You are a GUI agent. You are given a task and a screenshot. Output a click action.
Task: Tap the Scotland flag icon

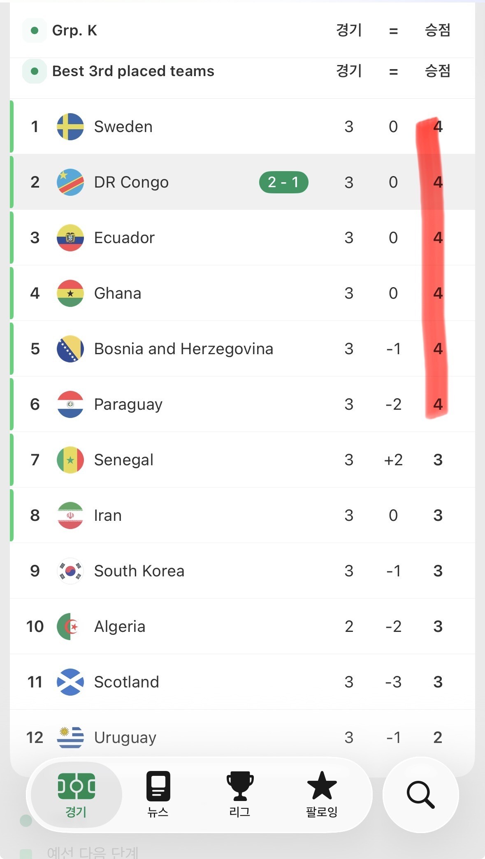[70, 682]
